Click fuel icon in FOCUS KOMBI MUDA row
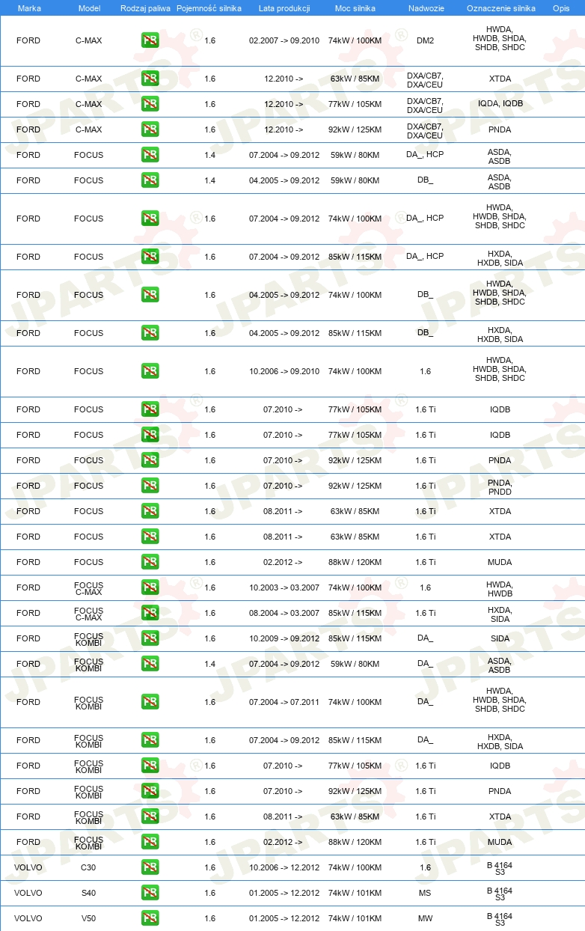Screen dimensions: 585x931 tap(150, 842)
